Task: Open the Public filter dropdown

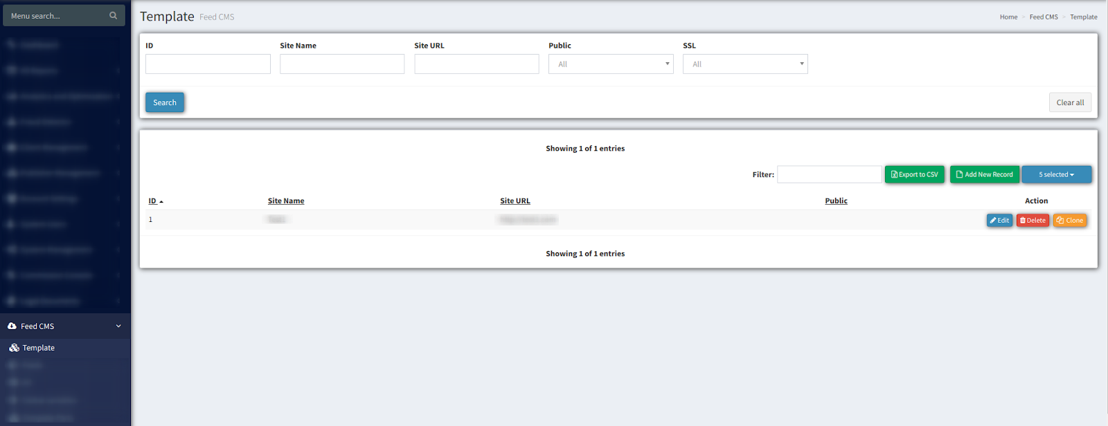Action: point(610,64)
